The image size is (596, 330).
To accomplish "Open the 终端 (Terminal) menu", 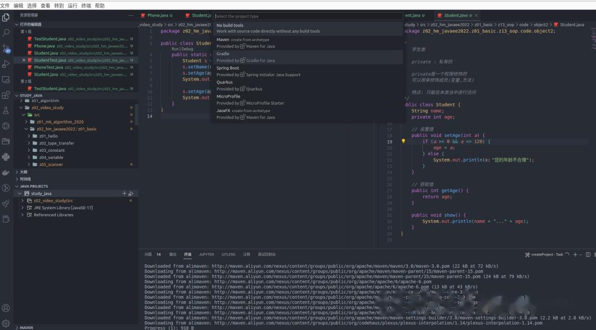I will coord(86,6).
